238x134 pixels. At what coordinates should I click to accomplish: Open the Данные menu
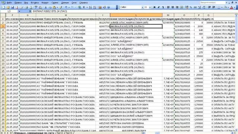[65, 3]
